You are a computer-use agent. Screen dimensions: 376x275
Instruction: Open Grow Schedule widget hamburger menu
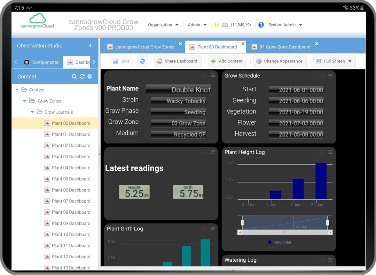330,76
